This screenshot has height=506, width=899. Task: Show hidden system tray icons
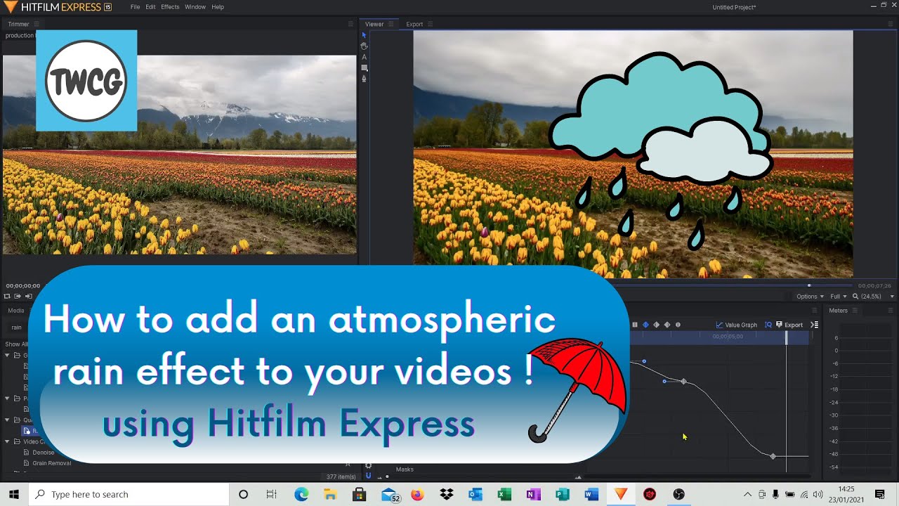pyautogui.click(x=747, y=494)
